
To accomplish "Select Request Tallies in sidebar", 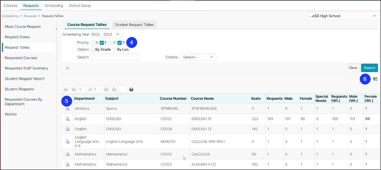I will [28, 48].
